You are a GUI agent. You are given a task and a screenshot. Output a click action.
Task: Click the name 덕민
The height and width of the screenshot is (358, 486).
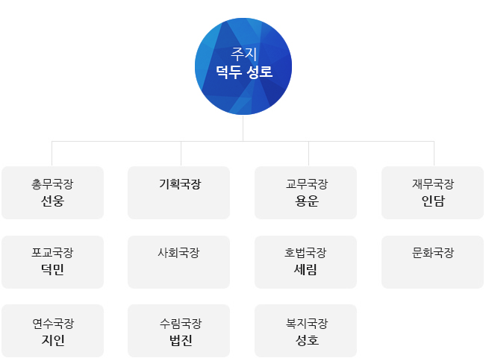(52, 270)
